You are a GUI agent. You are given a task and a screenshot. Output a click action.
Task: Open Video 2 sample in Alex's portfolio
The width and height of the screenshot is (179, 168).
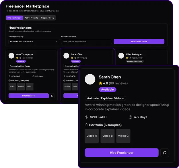[x=21, y=86]
